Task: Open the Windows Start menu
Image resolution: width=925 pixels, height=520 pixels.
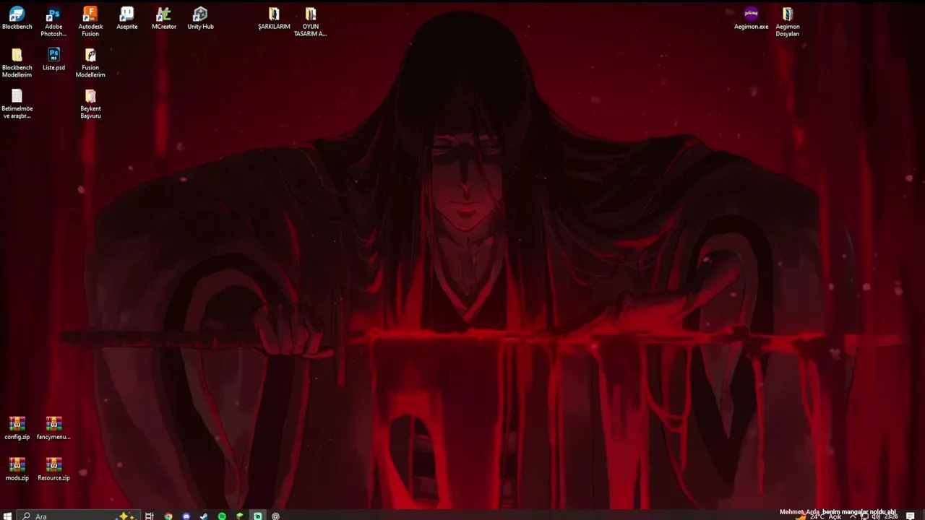Action: pyautogui.click(x=8, y=516)
